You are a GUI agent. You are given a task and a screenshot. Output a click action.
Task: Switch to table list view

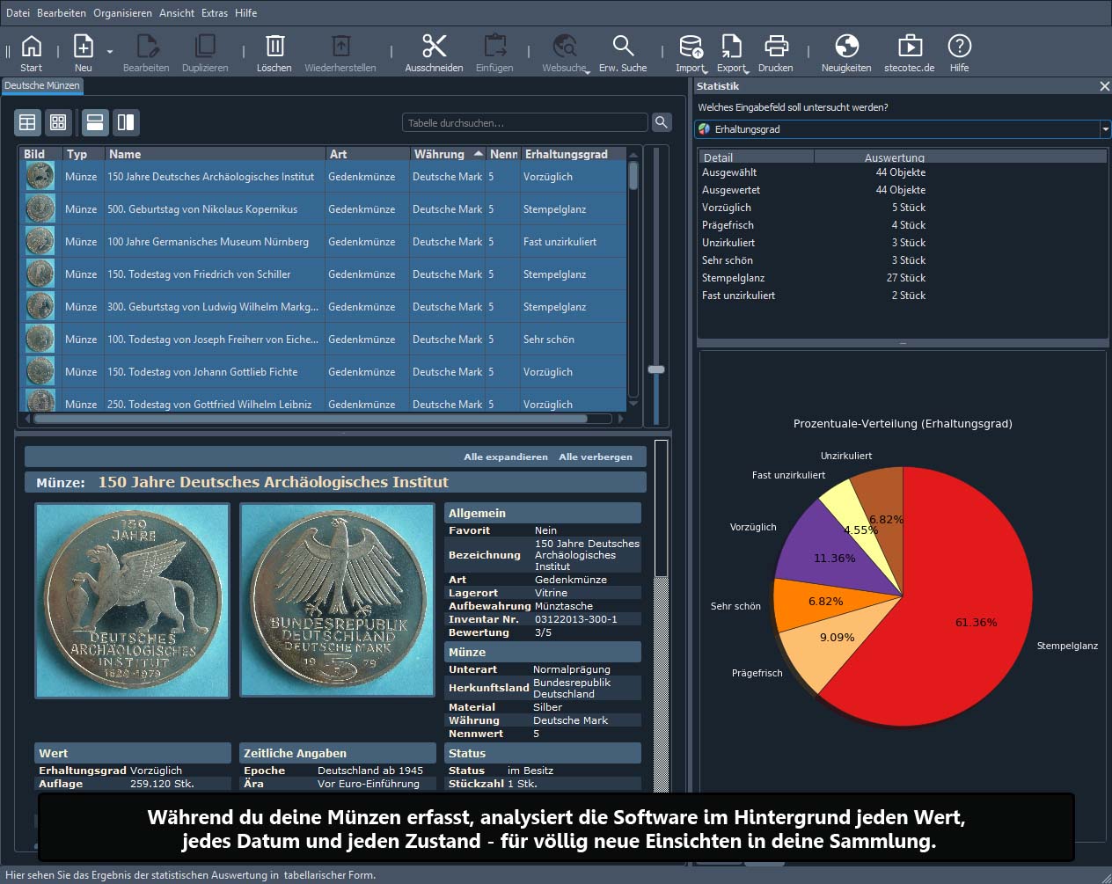[x=28, y=122]
